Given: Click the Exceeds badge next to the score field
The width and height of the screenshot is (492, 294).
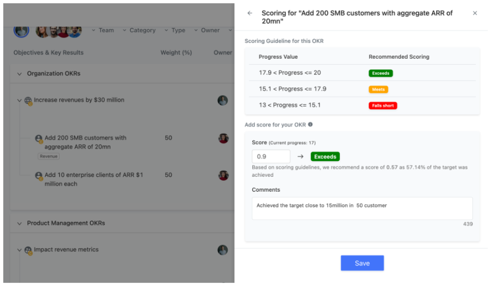Looking at the screenshot, I should pos(325,157).
